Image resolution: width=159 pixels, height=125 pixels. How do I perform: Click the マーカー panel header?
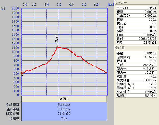click(137, 3)
